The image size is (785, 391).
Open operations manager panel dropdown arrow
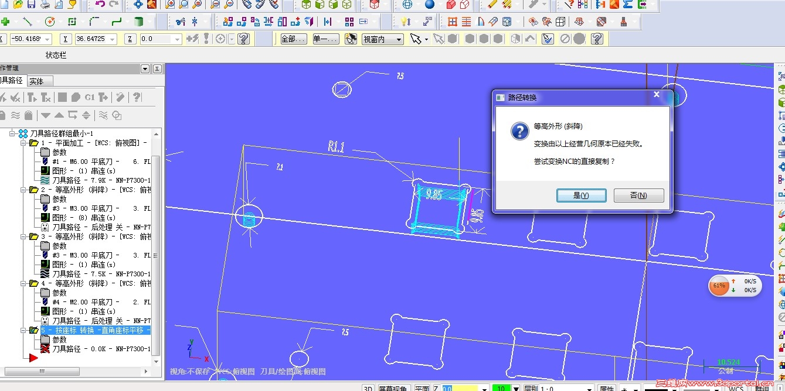point(145,69)
